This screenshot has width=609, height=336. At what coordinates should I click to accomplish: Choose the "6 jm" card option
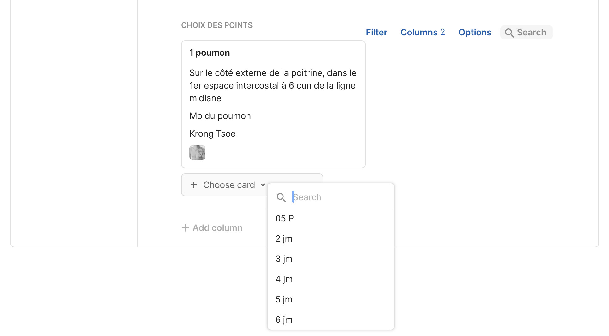[284, 320]
